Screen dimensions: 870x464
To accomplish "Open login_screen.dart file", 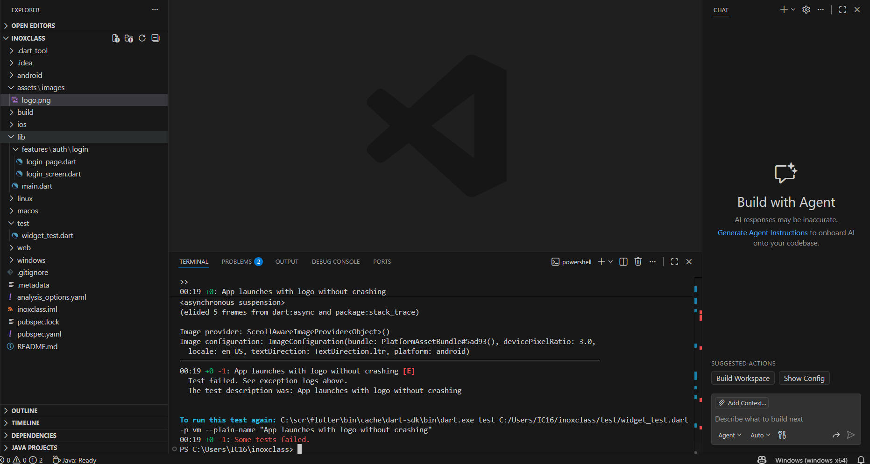I will (x=84, y=174).
